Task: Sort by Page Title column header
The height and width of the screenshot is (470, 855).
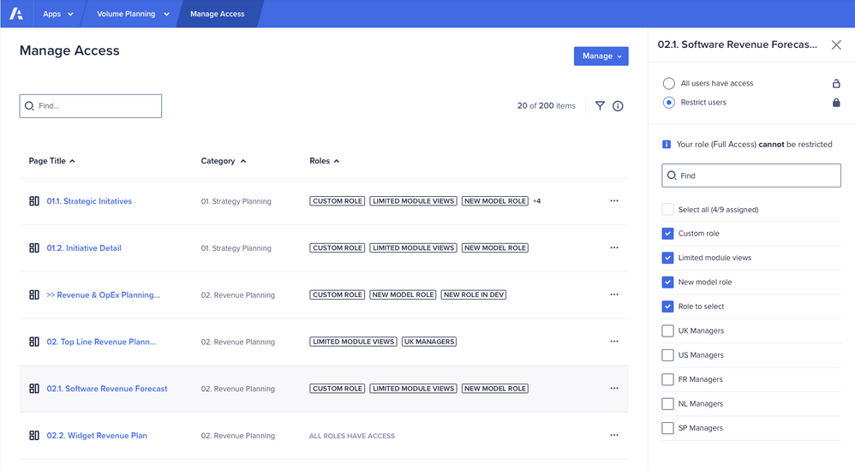Action: pos(51,161)
